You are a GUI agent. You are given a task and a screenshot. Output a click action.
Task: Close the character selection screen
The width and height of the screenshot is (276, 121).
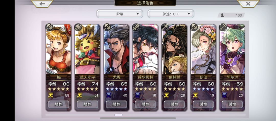[248, 4]
